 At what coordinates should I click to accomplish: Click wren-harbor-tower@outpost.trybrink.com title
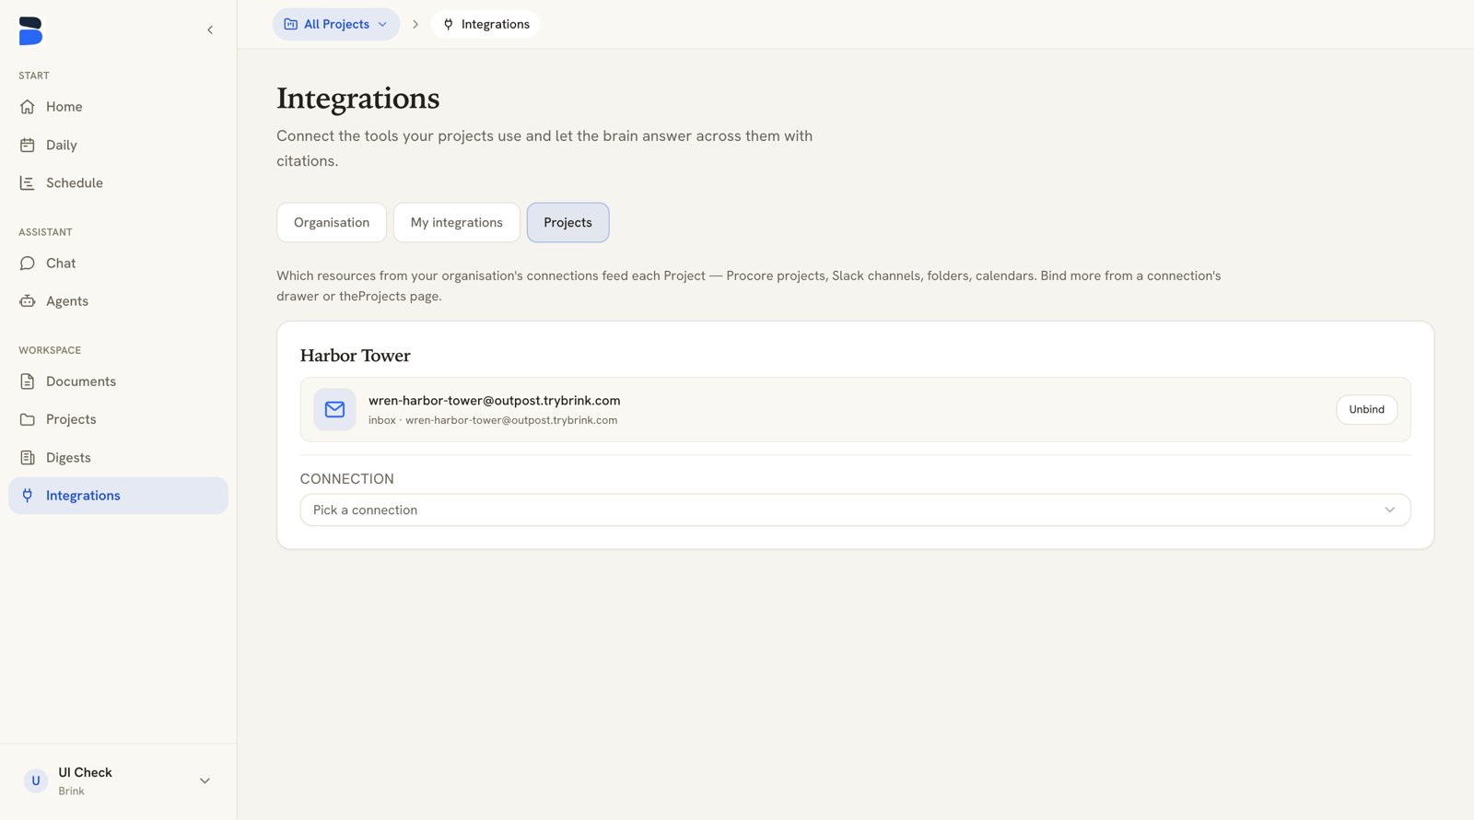pos(495,401)
